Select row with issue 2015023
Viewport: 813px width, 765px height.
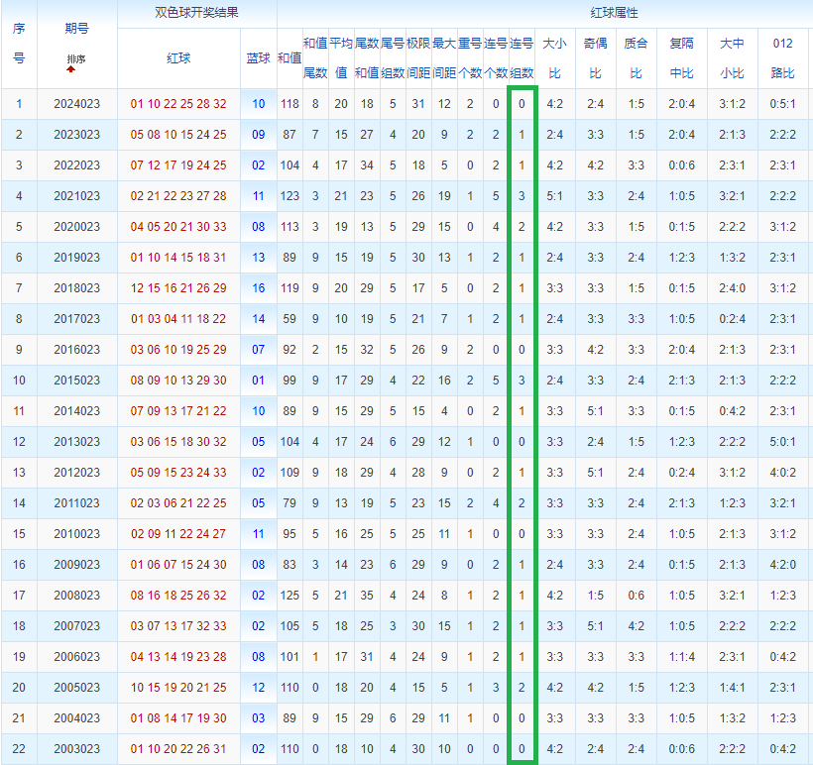pyautogui.click(x=406, y=381)
